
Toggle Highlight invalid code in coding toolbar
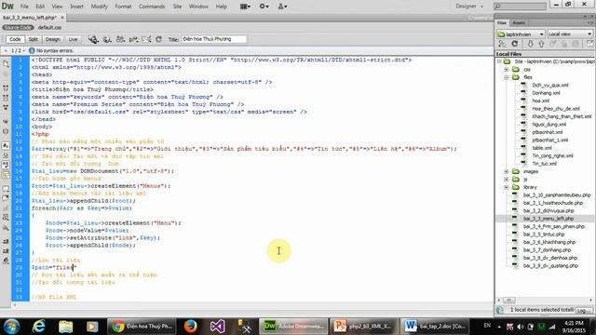(6, 155)
